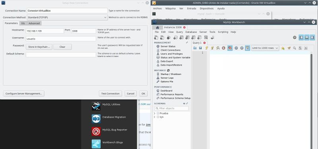Click the Test Connection button
The width and height of the screenshot is (318, 149).
point(111,94)
